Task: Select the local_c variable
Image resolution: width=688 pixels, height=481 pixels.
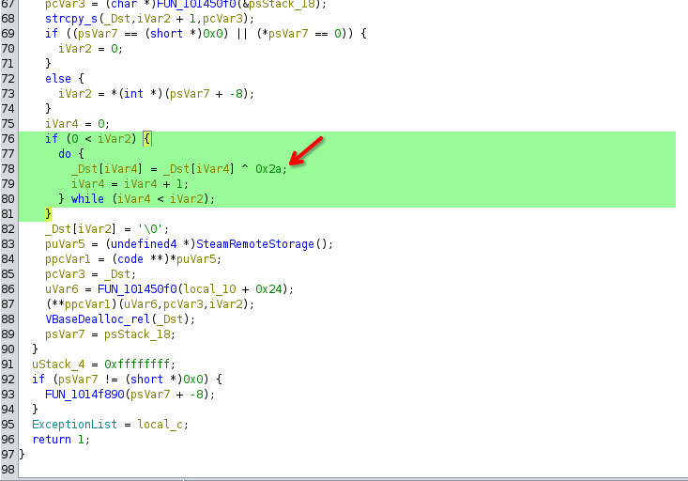Action: (160, 425)
